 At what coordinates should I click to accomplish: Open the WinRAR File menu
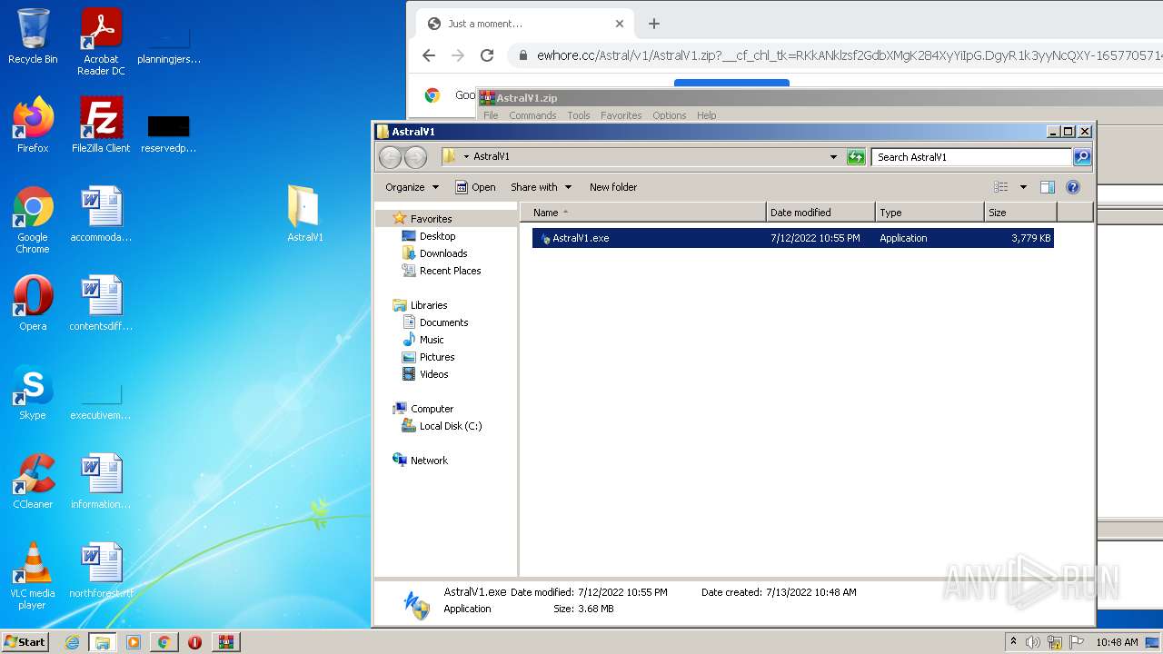coord(491,115)
